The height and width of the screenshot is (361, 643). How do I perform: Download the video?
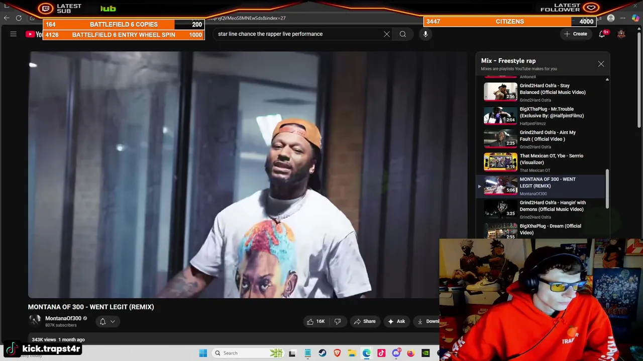tap(427, 321)
